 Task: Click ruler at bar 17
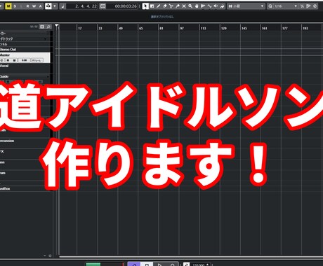click(x=80, y=28)
